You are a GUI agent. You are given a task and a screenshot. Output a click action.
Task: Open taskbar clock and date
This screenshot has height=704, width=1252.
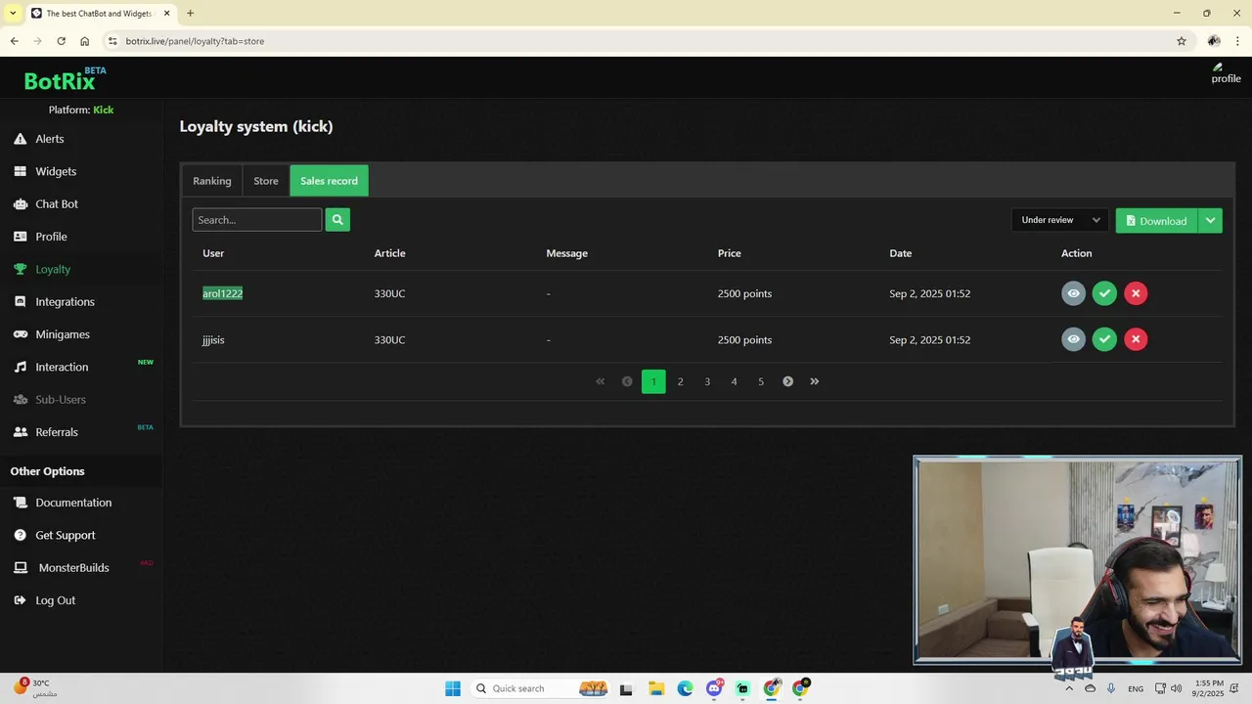tap(1207, 688)
